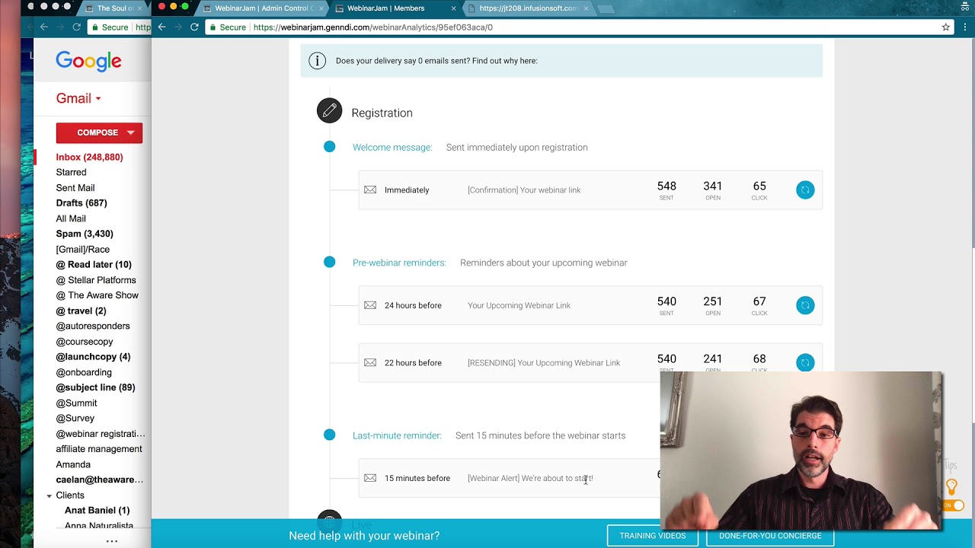
Task: Click the Last-minute reminder timeline dot
Action: coord(329,435)
